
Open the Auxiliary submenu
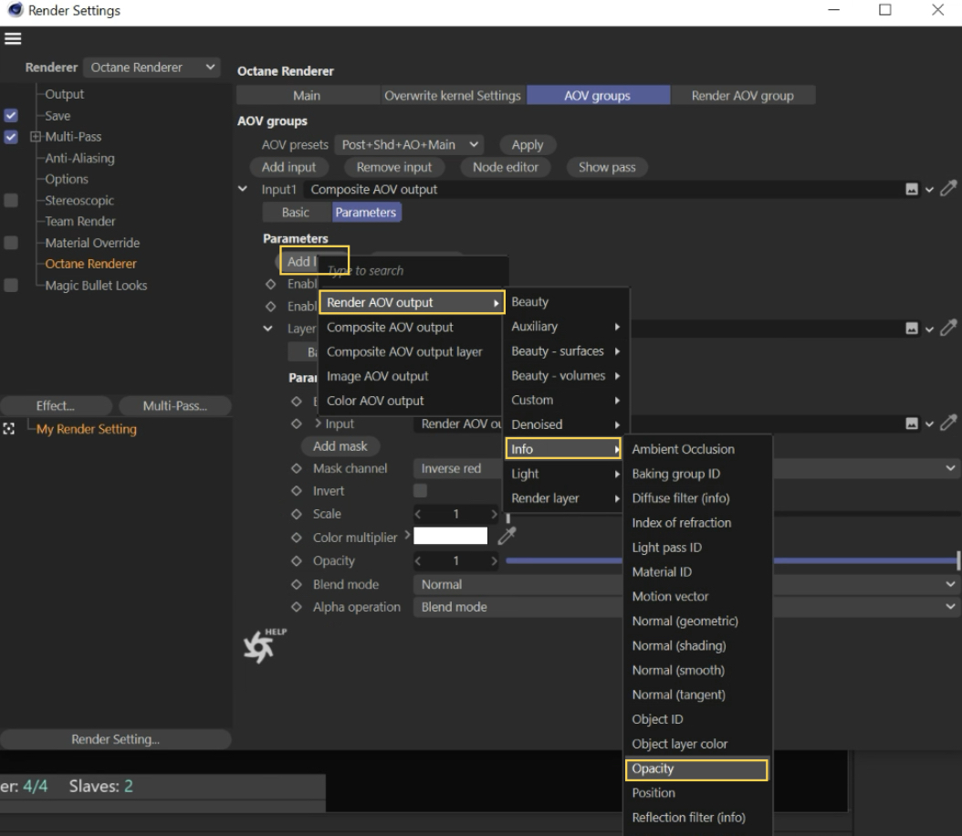pos(565,327)
